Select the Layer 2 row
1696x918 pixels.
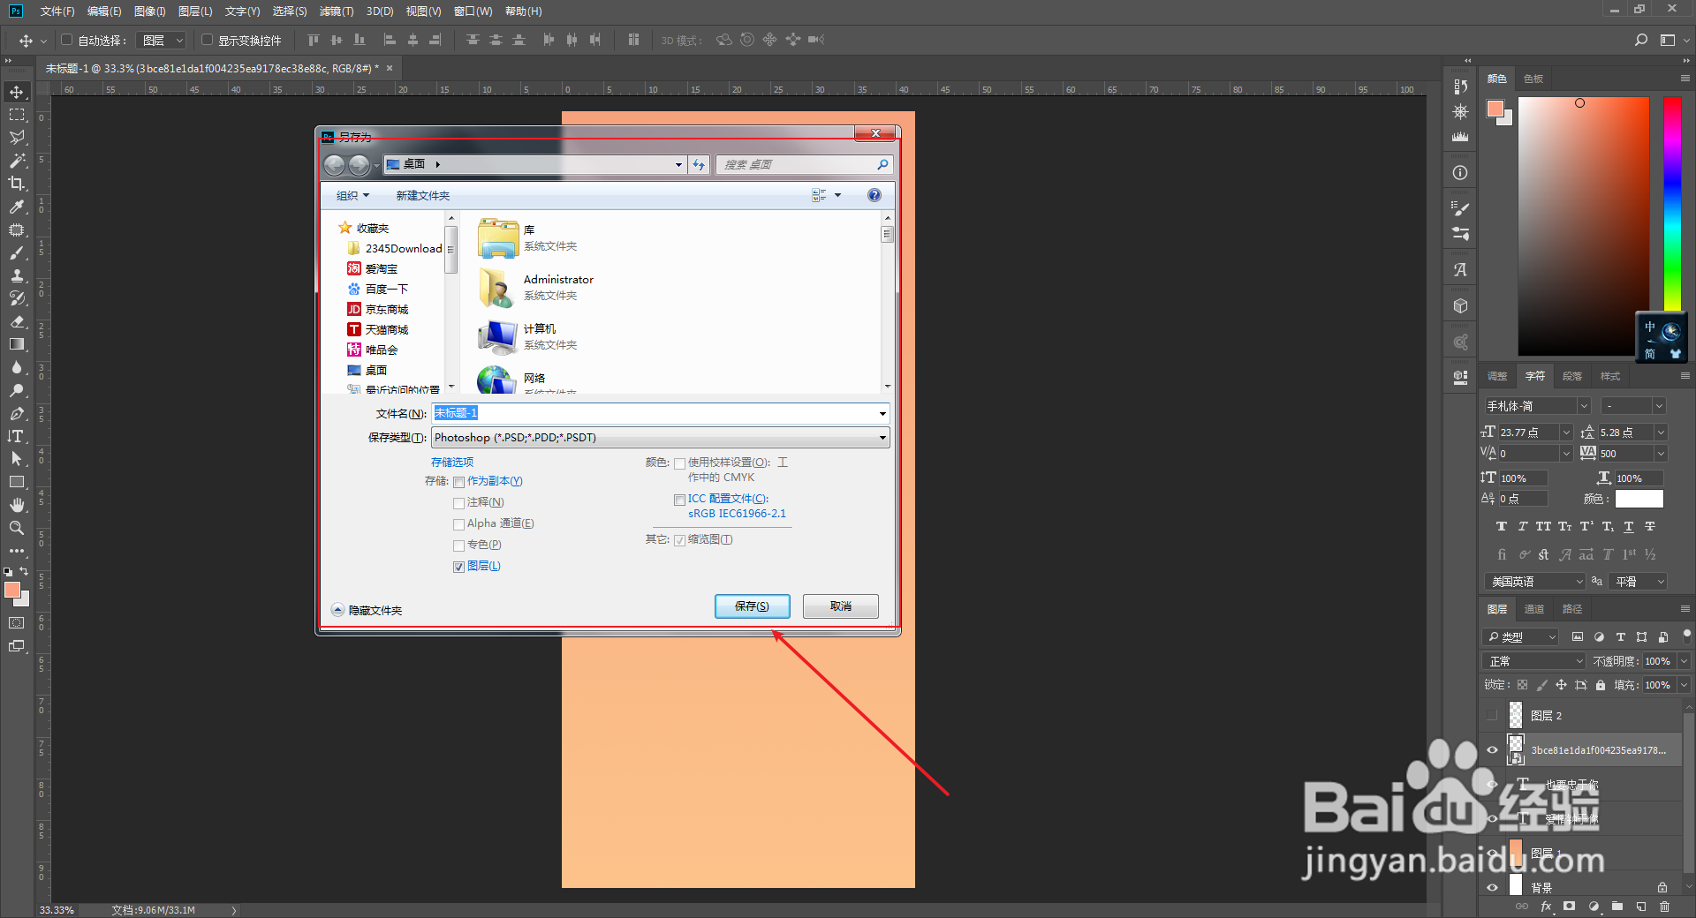pos(1581,716)
